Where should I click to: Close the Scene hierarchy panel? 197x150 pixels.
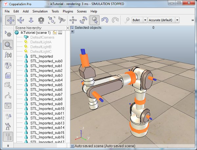[x=68, y=28]
